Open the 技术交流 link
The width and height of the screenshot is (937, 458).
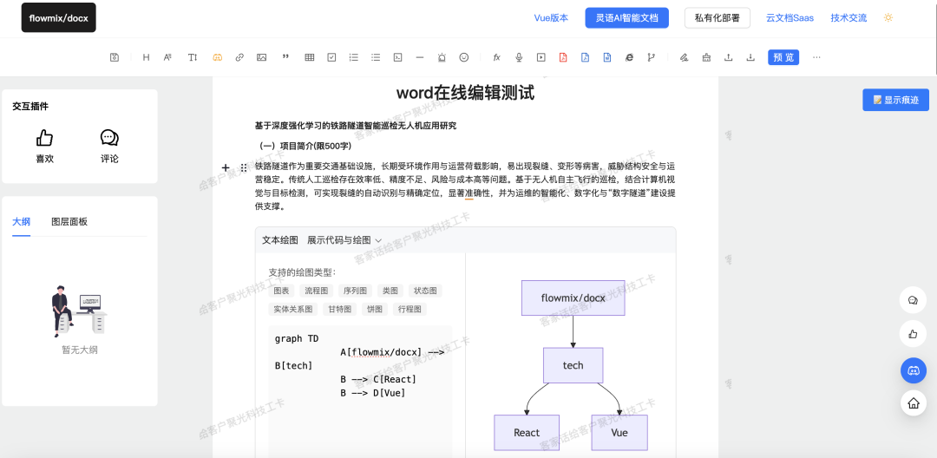point(849,18)
